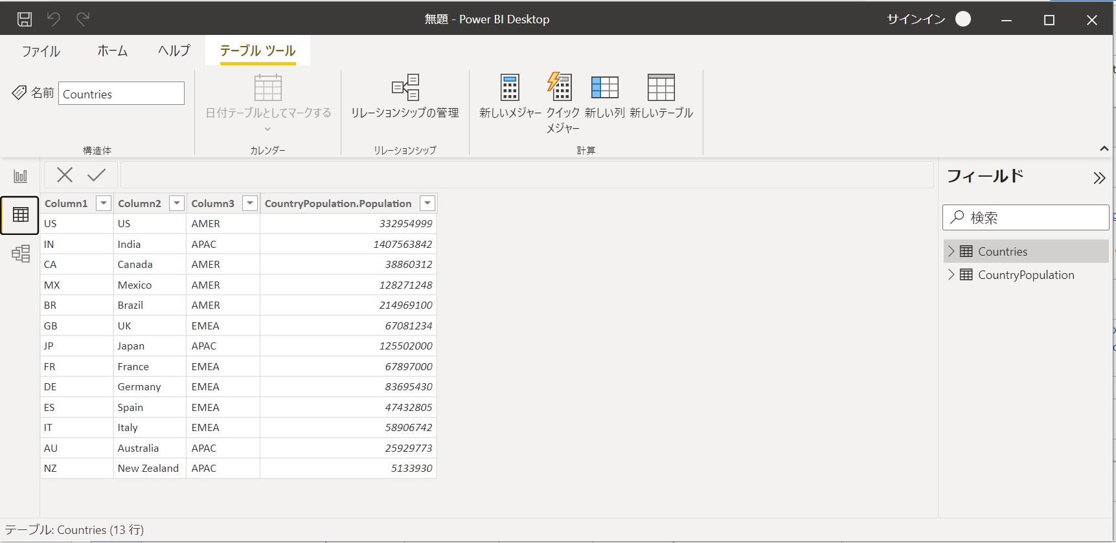
Task: Create a 新しいメジャー
Action: click(x=510, y=97)
